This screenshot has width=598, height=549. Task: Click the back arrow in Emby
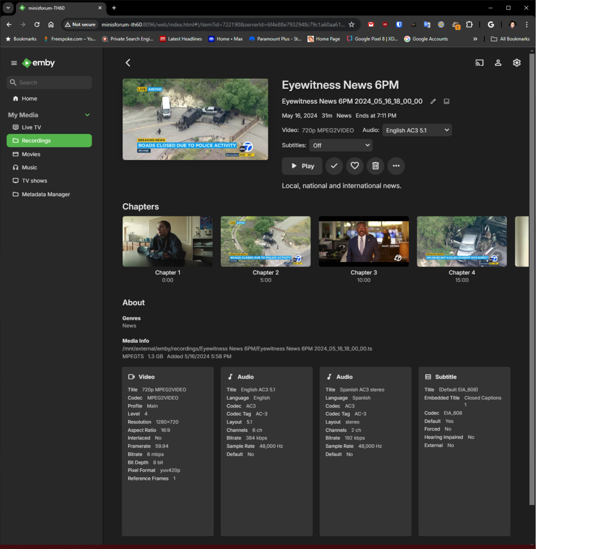click(x=128, y=63)
